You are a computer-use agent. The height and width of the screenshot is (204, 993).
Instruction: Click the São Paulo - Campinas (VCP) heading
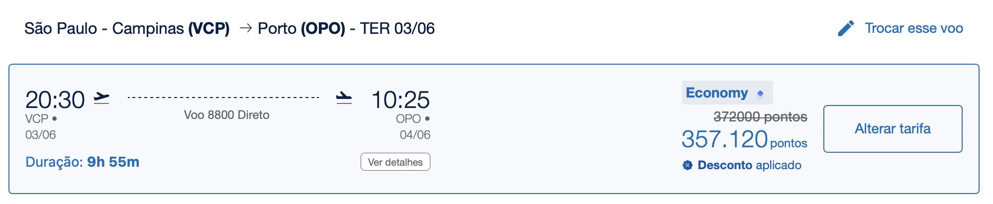pyautogui.click(x=127, y=28)
